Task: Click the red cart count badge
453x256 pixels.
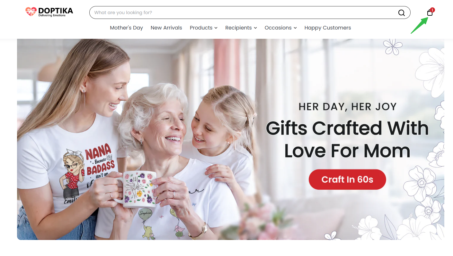Action: pyautogui.click(x=432, y=10)
